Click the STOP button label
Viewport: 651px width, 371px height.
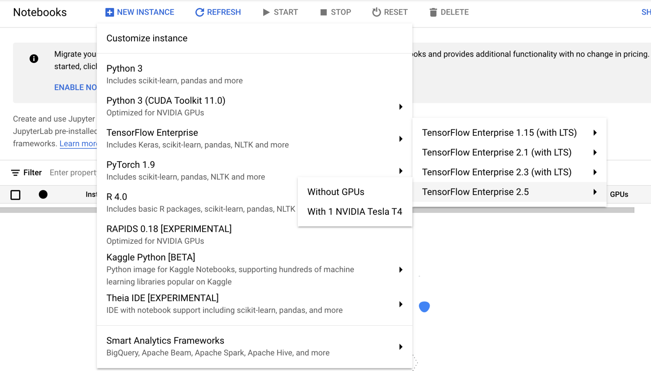coord(341,12)
